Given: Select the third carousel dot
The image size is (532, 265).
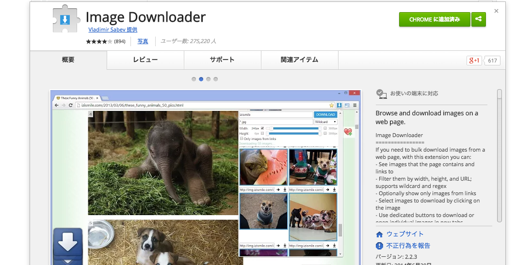Looking at the screenshot, I should click(209, 79).
